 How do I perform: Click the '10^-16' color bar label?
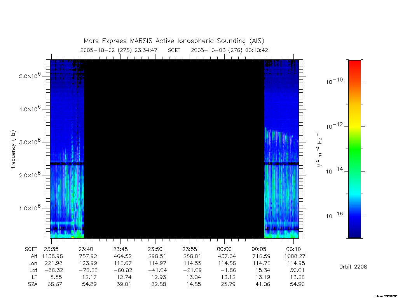click(x=334, y=215)
